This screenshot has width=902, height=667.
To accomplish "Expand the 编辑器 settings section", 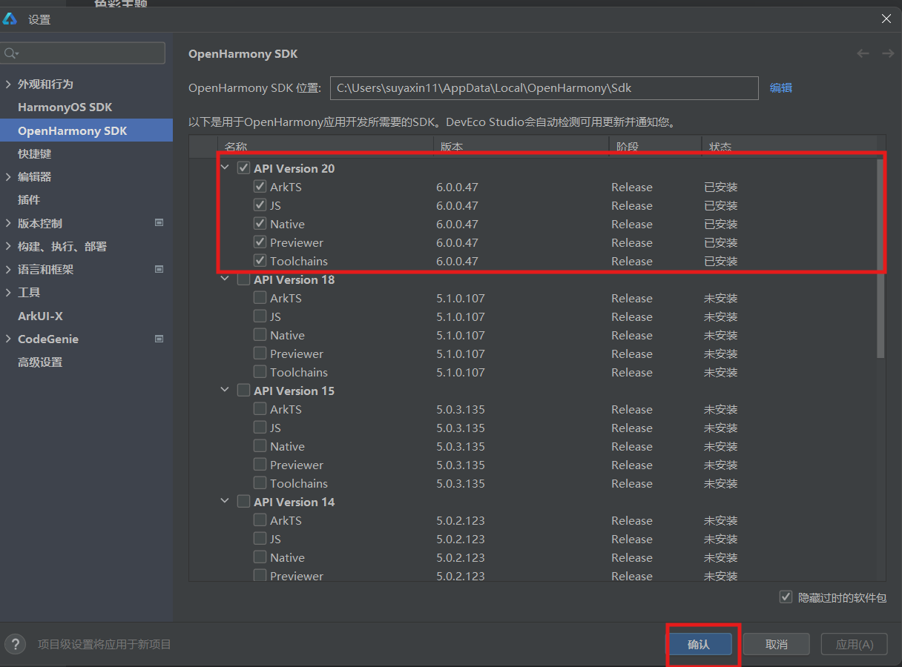I will coord(8,176).
